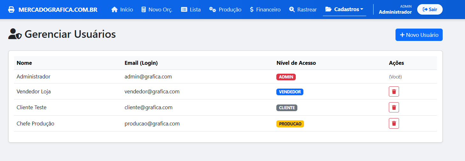Image resolution: width=465 pixels, height=161 pixels.
Task: Click the red ADMIN access badge
Action: click(286, 77)
